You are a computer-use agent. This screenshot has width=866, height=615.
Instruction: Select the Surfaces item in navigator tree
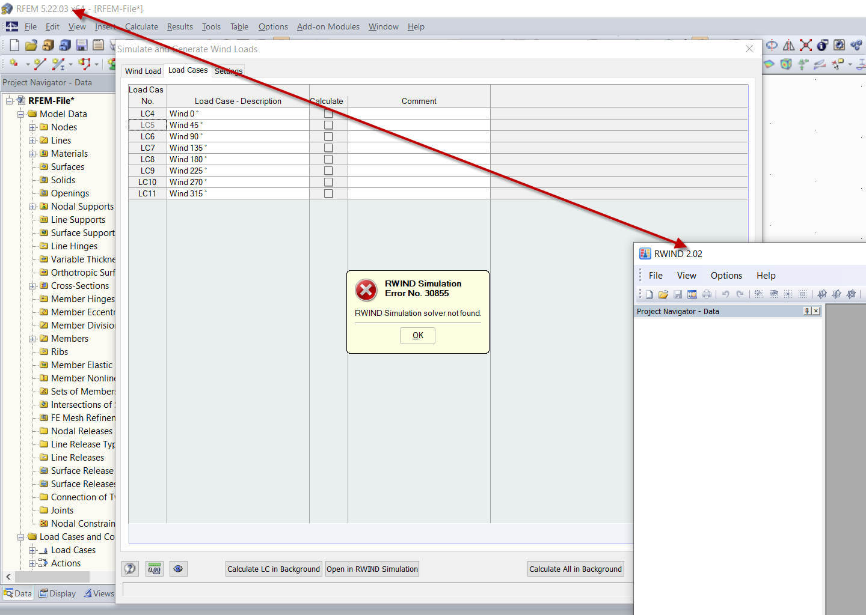pos(67,167)
